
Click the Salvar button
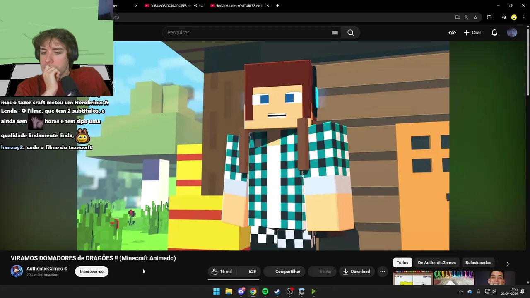pos(322,272)
